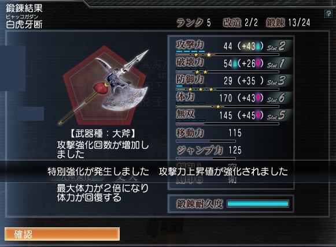Select the Slot 6 icon for 体力
Viewport: 336px width, 247px height.
point(276,98)
